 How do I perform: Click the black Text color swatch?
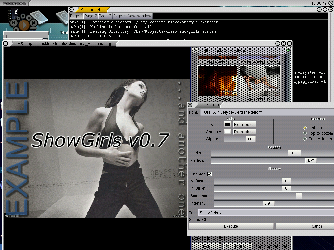pos(227,124)
